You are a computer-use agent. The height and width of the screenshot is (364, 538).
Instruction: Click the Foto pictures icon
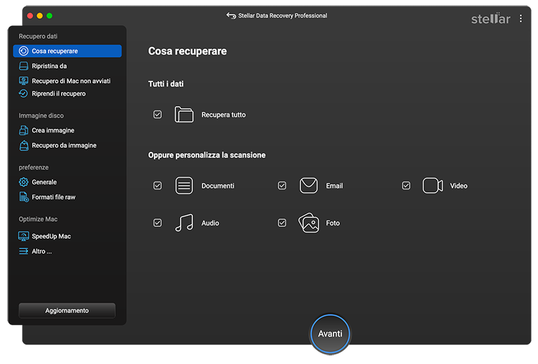tap(308, 223)
